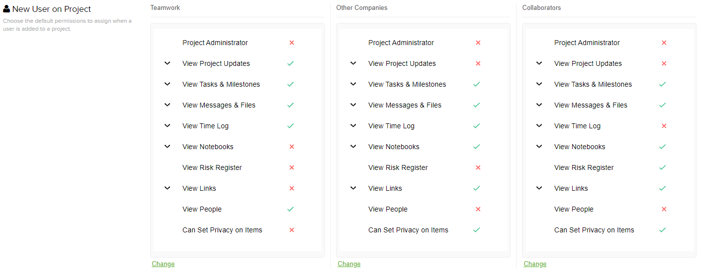Click green check beside Other Companies View Messages & Files
701x274 pixels.
pyautogui.click(x=476, y=105)
